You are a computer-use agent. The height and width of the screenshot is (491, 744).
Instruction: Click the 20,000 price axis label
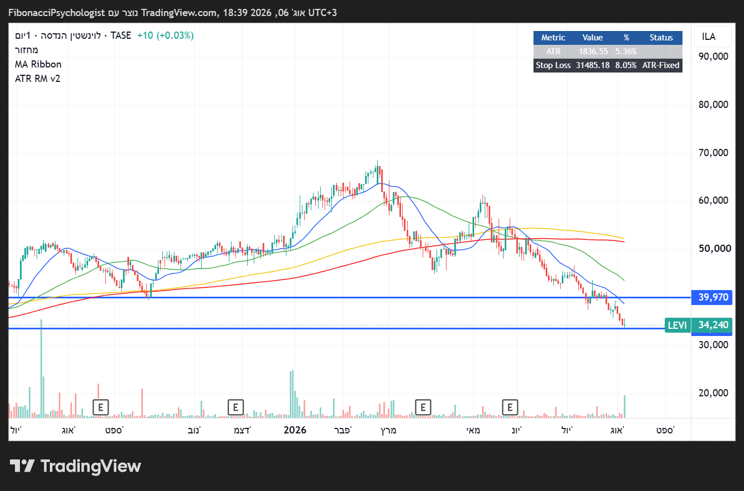[x=712, y=393]
